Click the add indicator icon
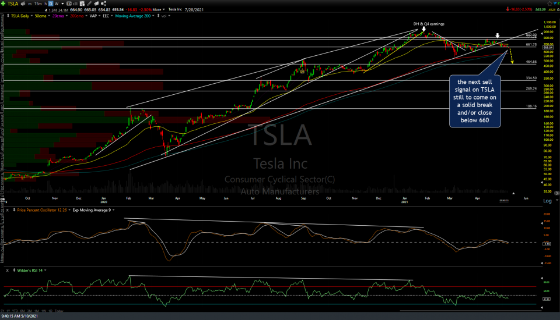 (x=82, y=3)
